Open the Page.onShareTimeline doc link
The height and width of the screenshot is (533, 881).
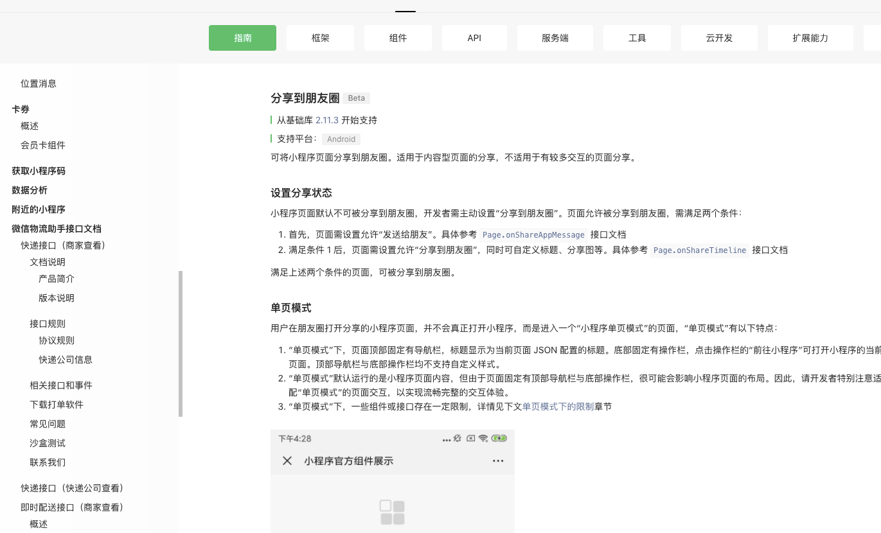tap(700, 250)
